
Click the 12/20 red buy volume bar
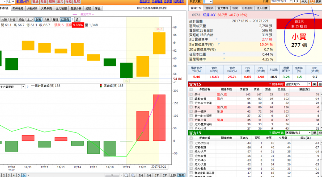tap(143, 126)
